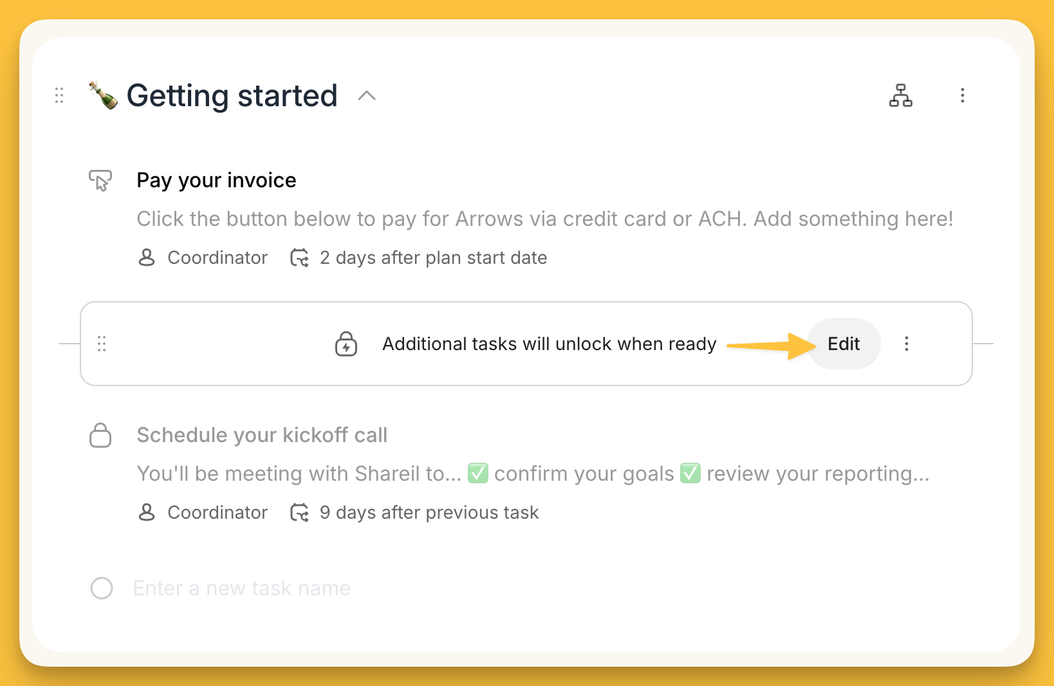The width and height of the screenshot is (1054, 686).
Task: Grab the unlock divider drag handle
Action: (x=102, y=344)
